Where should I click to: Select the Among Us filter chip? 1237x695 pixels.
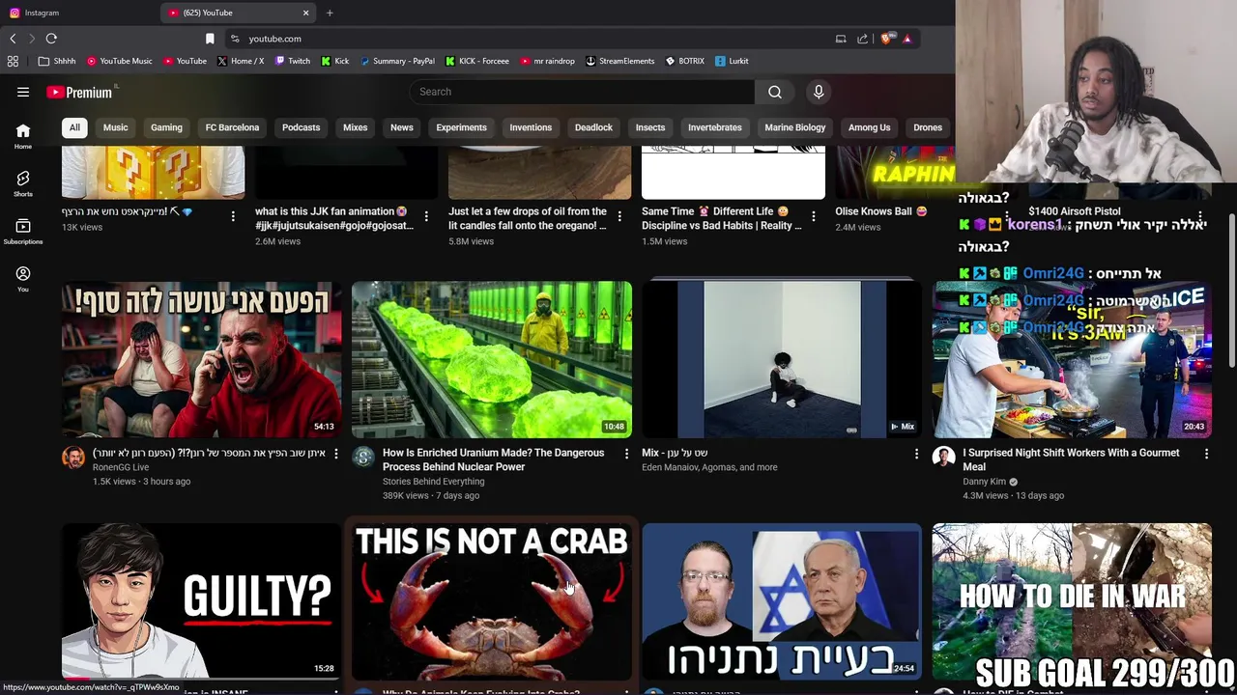(869, 127)
